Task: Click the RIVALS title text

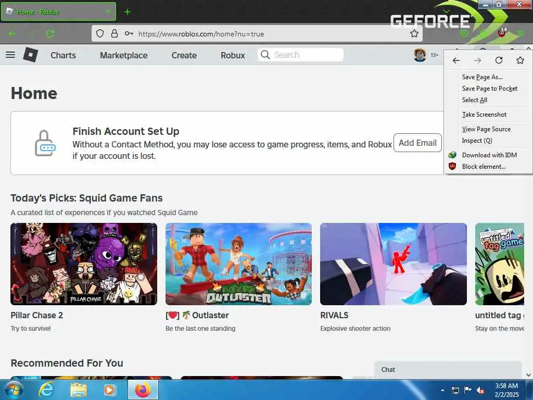Action: click(x=334, y=315)
